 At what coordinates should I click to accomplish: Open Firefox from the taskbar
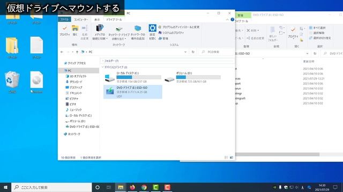point(132,187)
